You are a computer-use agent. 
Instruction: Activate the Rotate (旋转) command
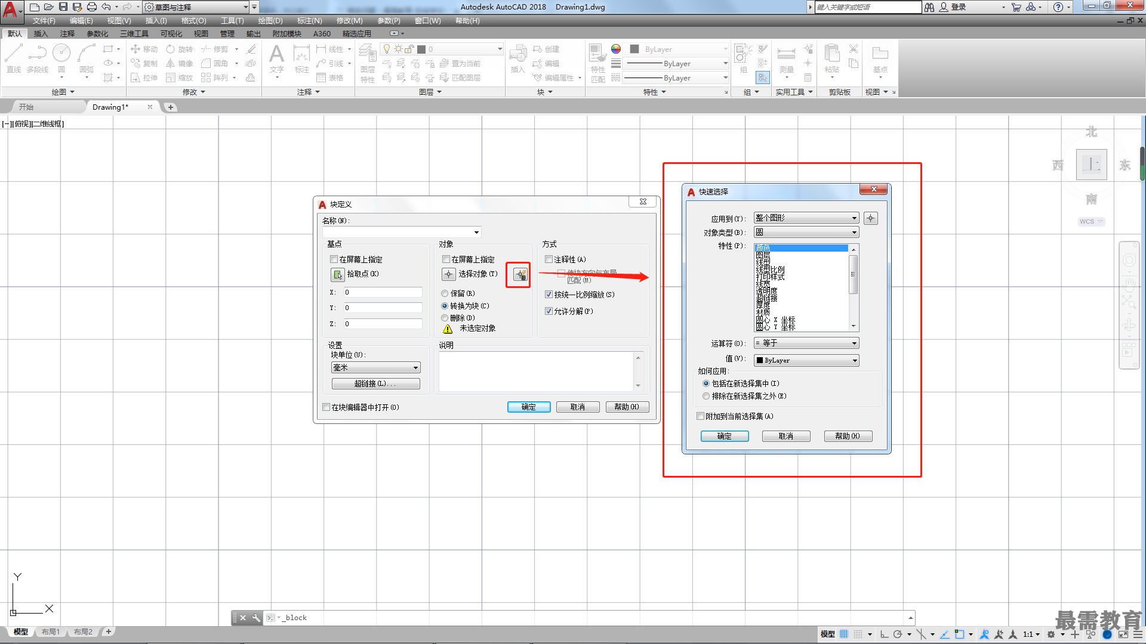click(180, 49)
